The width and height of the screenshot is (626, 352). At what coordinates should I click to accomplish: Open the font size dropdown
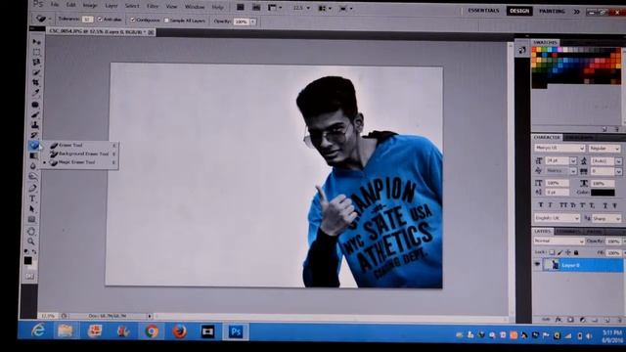pos(573,160)
